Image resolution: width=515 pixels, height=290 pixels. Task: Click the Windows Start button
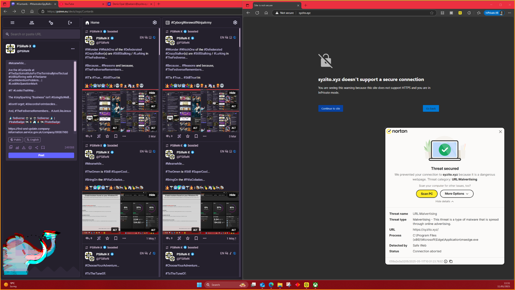tap(199, 285)
